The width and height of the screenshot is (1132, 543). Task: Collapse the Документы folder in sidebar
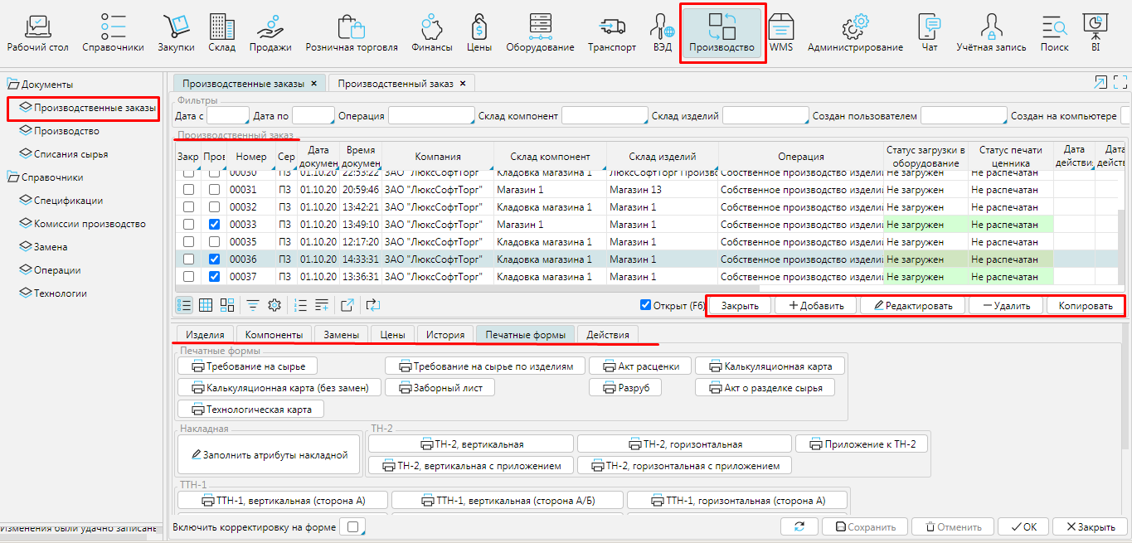(x=13, y=85)
